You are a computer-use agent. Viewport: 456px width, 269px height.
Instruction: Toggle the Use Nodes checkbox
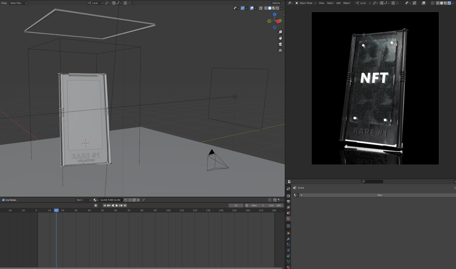pyautogui.click(x=4, y=200)
